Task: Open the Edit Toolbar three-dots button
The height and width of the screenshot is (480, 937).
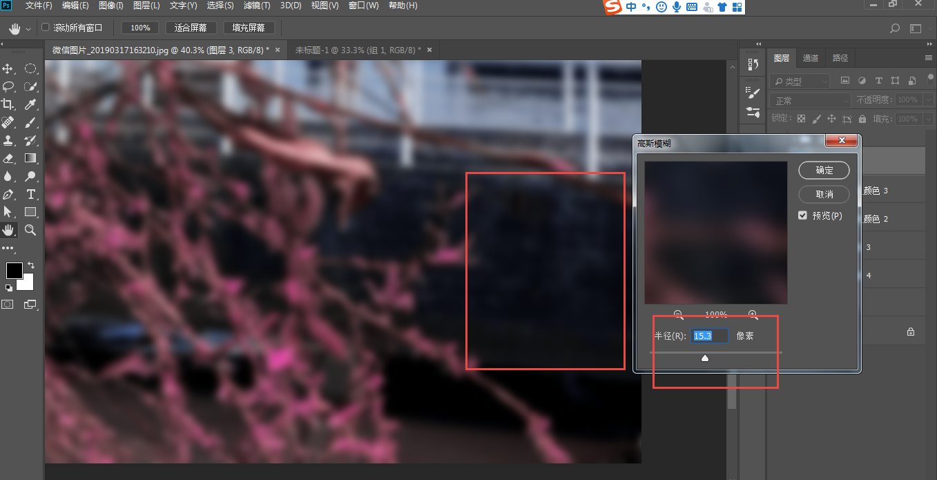Action: [8, 247]
